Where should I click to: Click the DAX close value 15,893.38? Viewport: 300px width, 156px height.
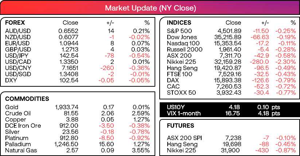coord(227,80)
